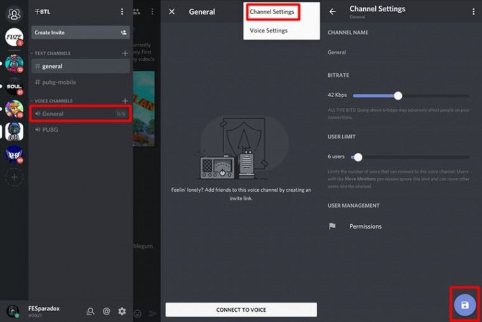Screen dimensions: 482x322
Task: Collapse the Voice Channels category
Action: tap(51, 101)
